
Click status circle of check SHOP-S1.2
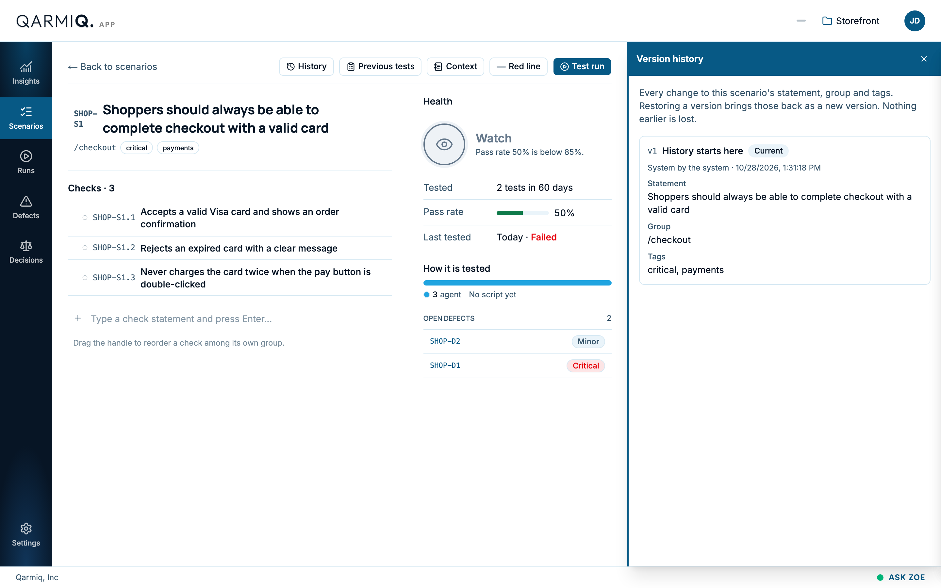85,248
